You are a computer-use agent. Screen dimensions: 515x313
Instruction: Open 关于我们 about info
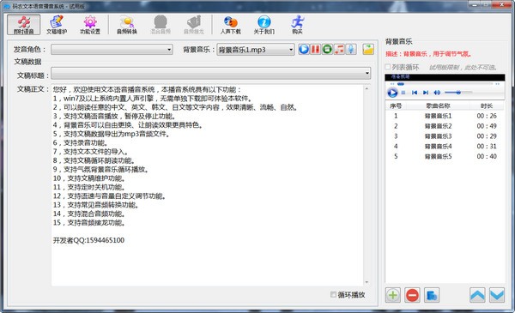pos(264,25)
